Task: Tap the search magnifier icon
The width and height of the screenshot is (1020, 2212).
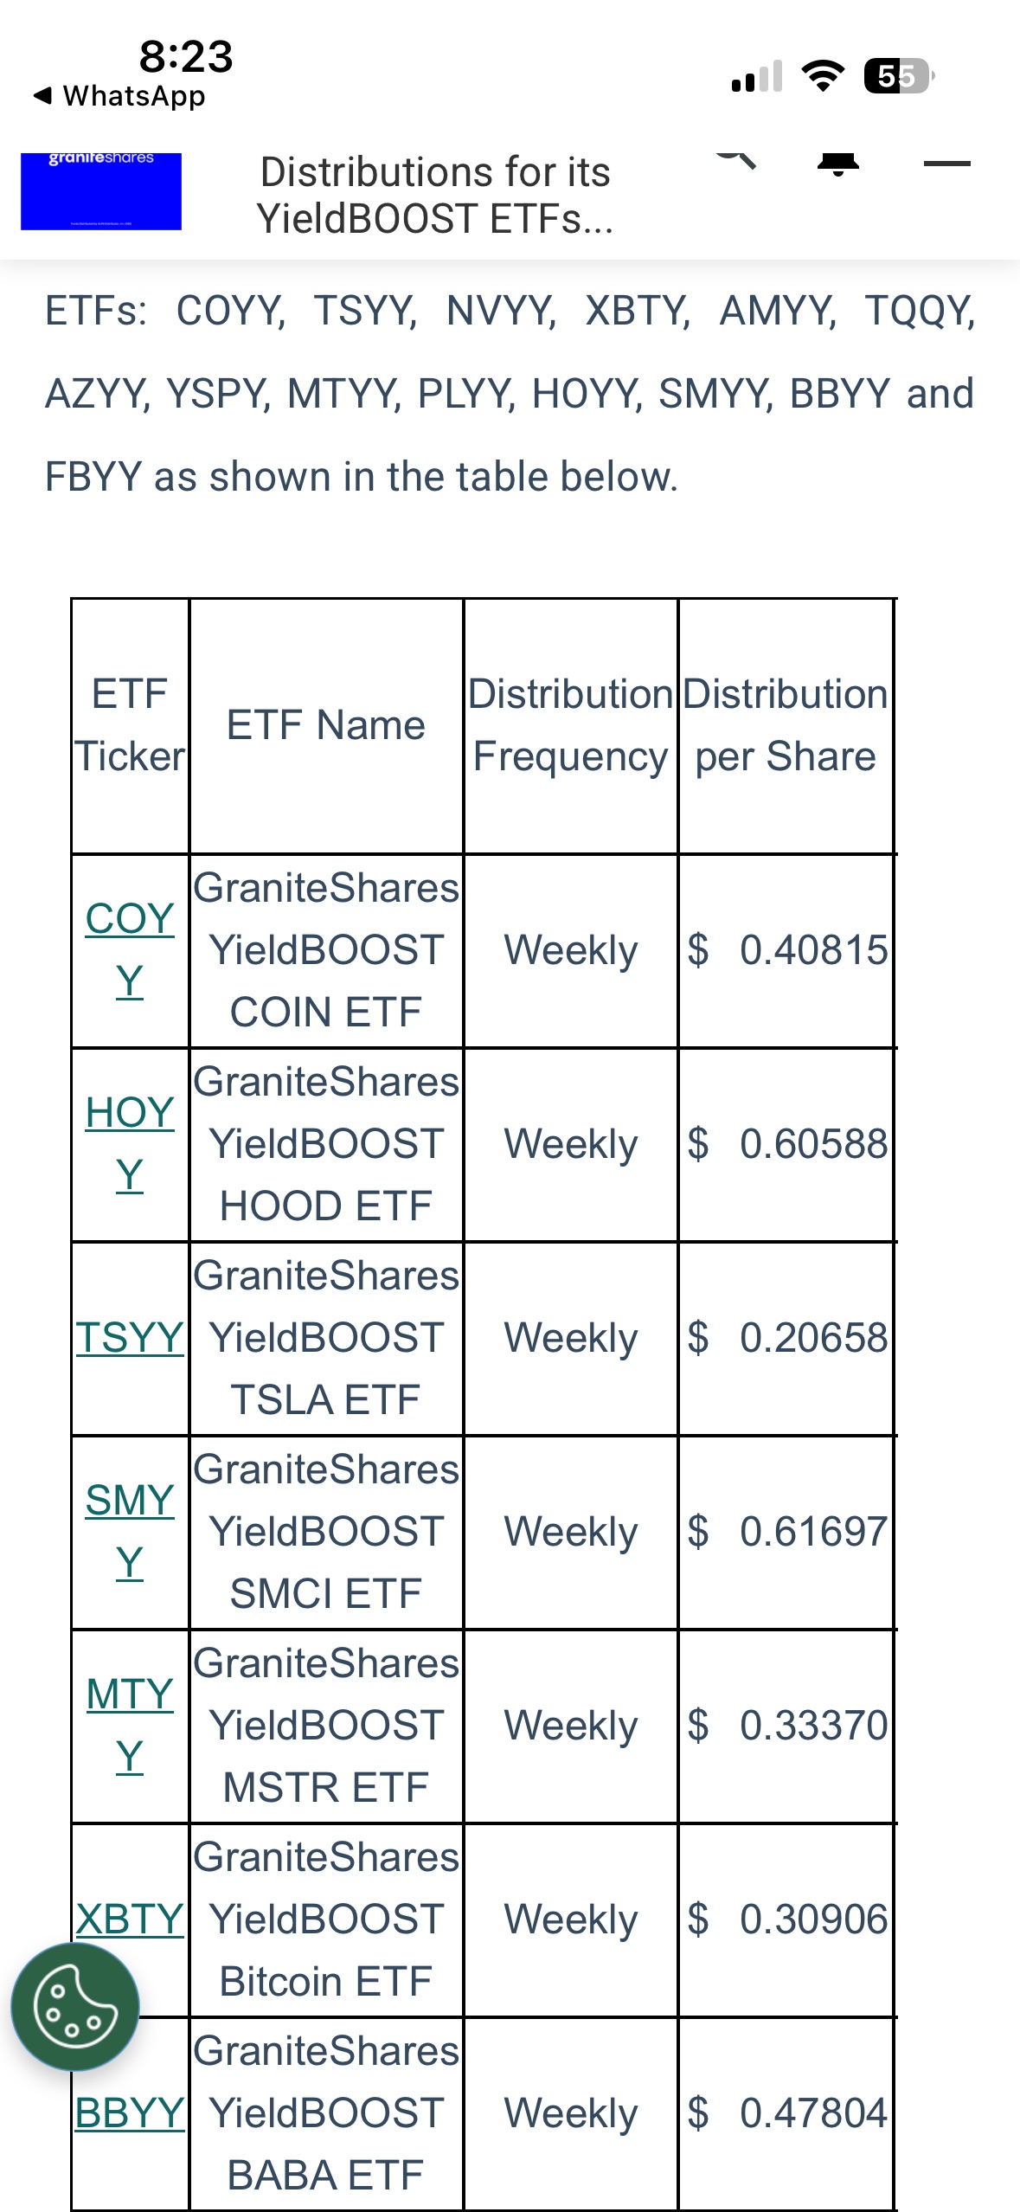Action: 736,159
